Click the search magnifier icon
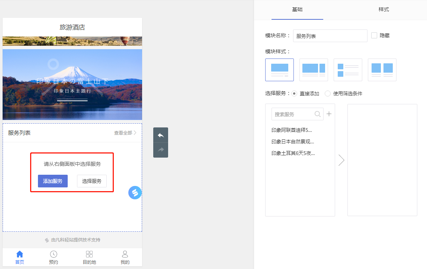The height and width of the screenshot is (269, 427). click(318, 114)
